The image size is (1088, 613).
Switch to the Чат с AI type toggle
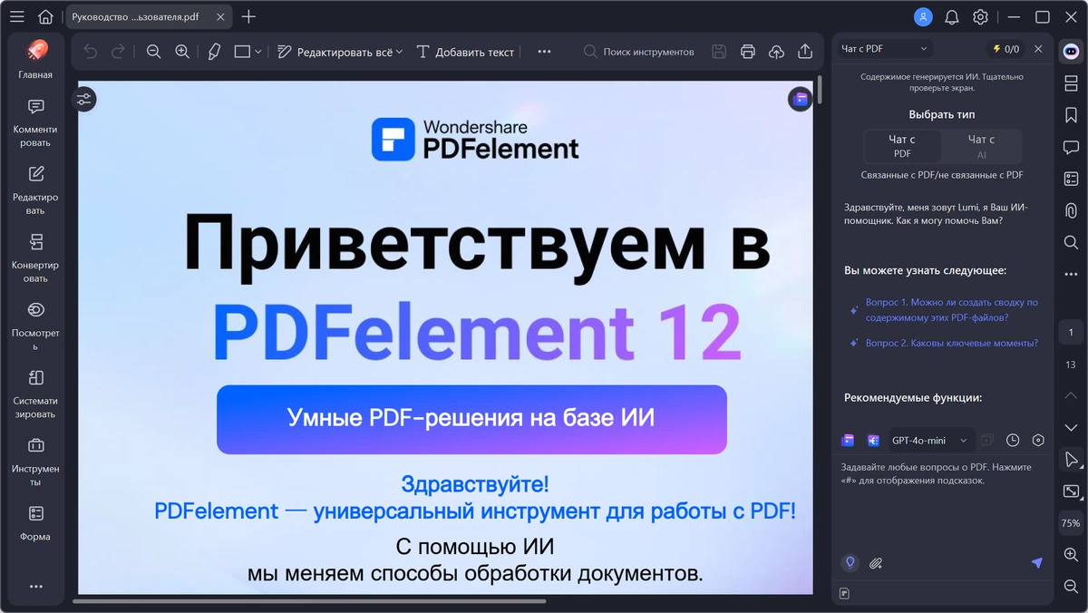click(x=981, y=146)
